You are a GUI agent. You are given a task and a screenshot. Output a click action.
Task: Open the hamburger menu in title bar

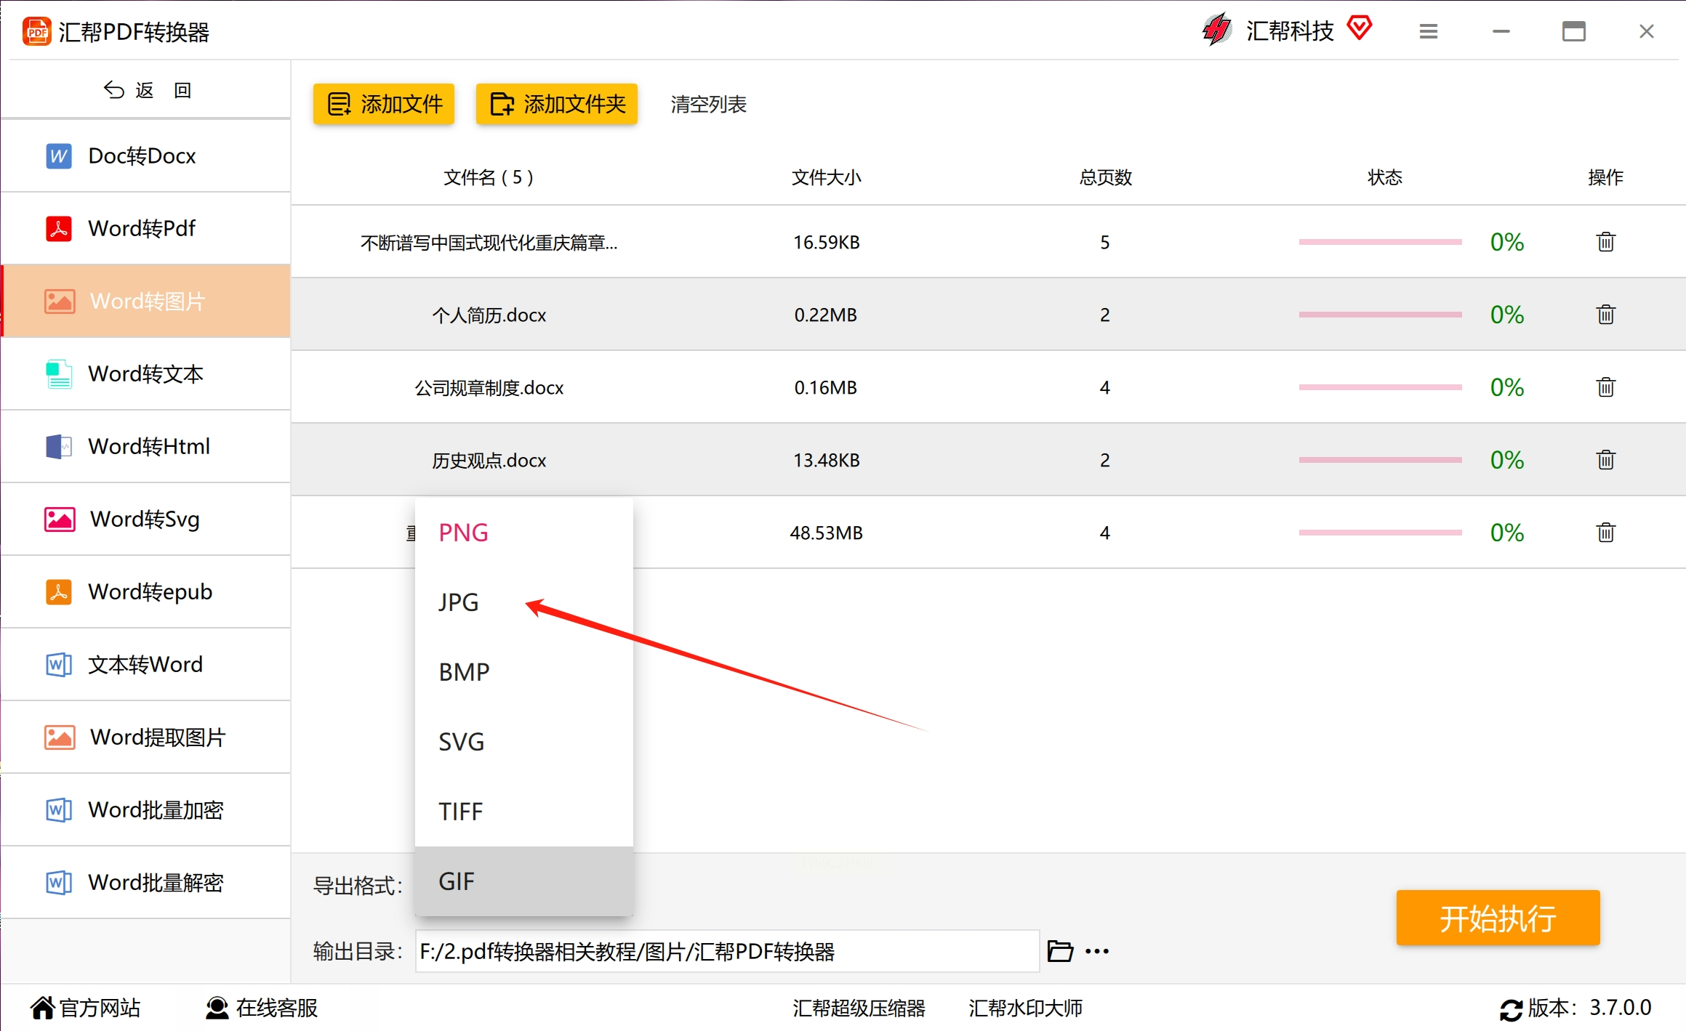click(1428, 31)
